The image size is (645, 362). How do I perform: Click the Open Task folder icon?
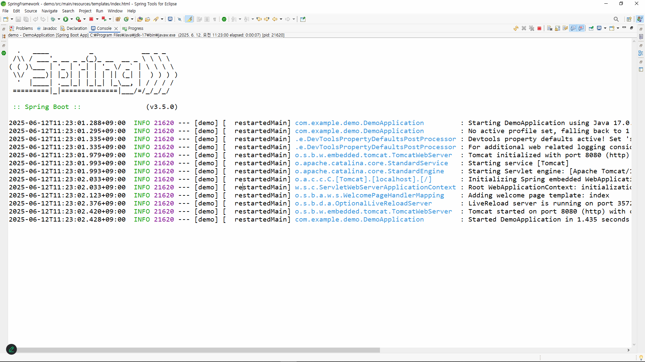click(x=147, y=19)
